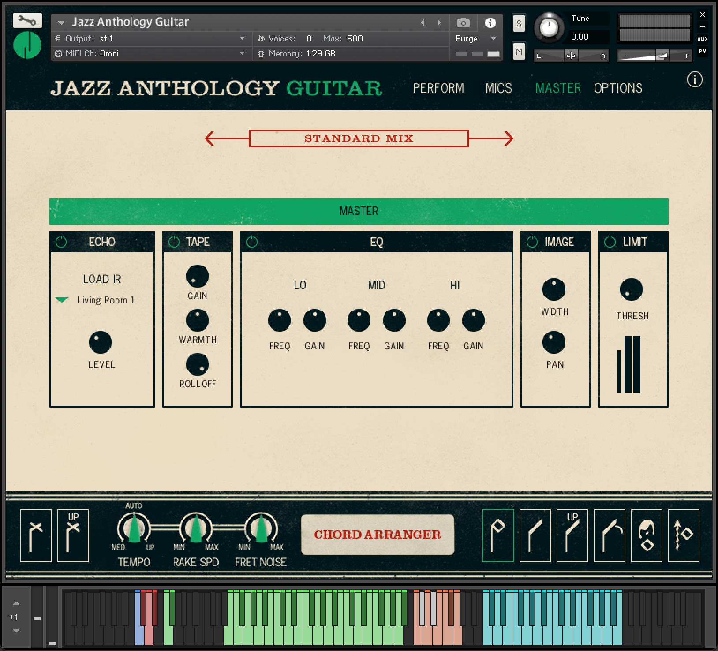Viewport: 718px width, 651px height.
Task: Click the Solo S button
Action: [519, 23]
